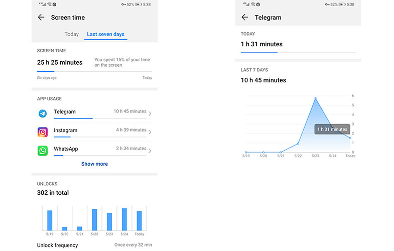Expand Telegram usage details chevron
The height and width of the screenshot is (251, 394).
150,113
